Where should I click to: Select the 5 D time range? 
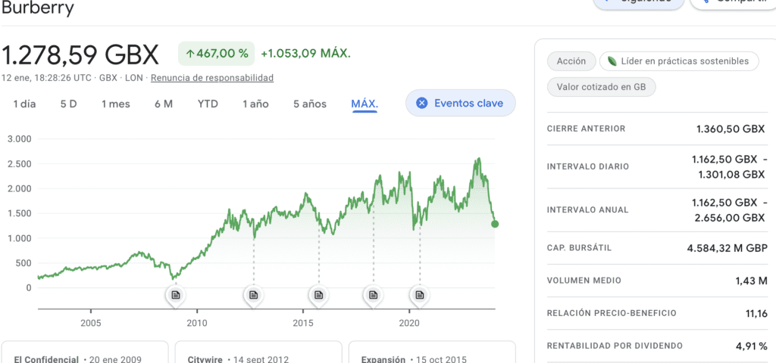pos(69,104)
